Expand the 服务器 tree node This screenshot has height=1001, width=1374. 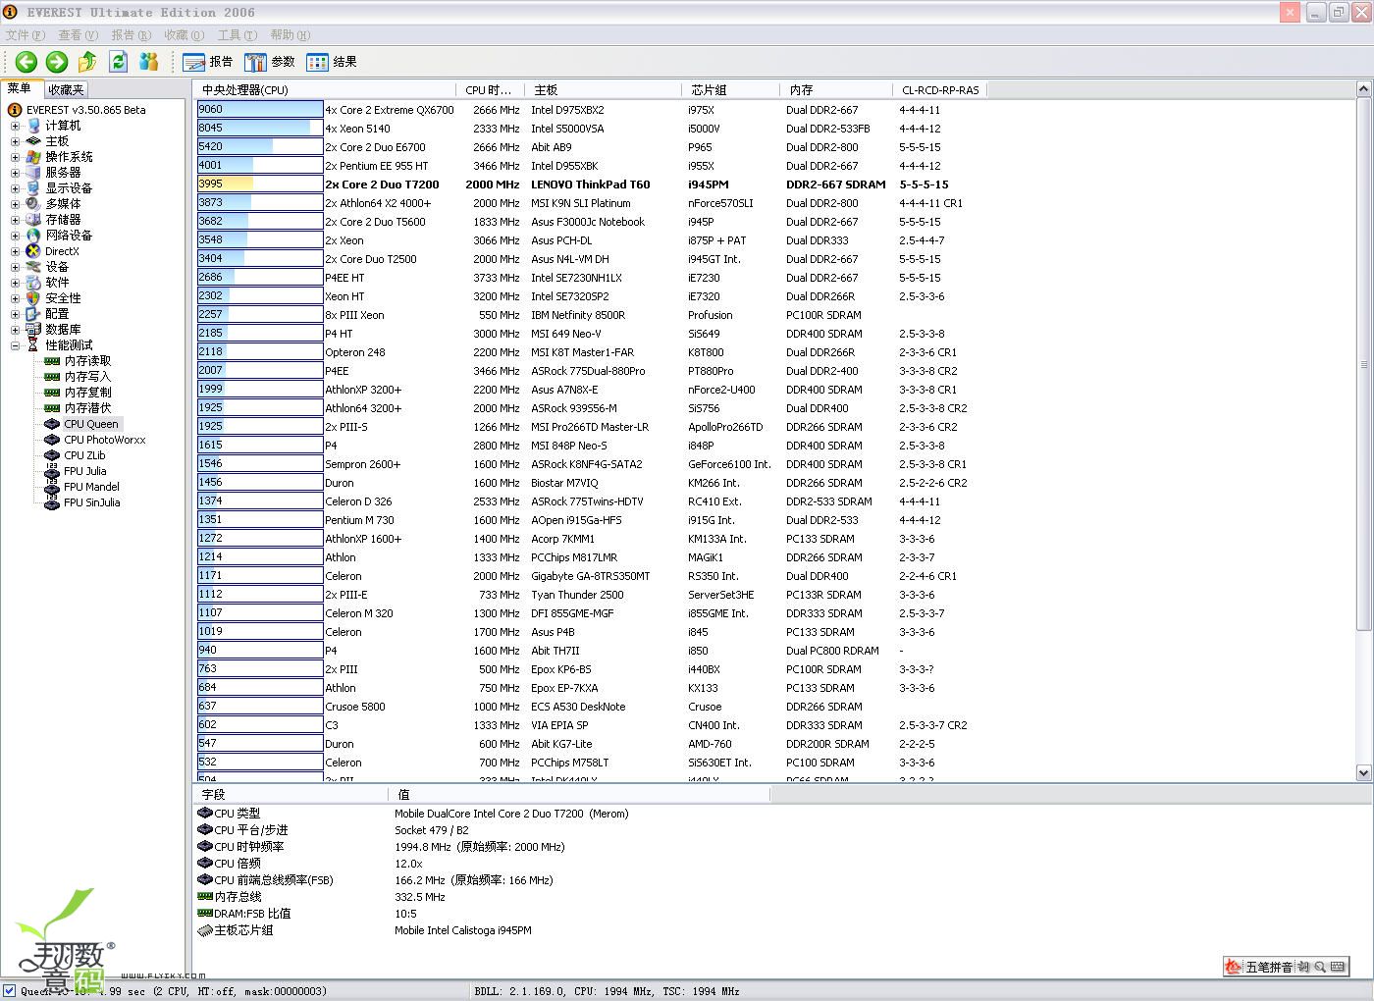tap(15, 173)
